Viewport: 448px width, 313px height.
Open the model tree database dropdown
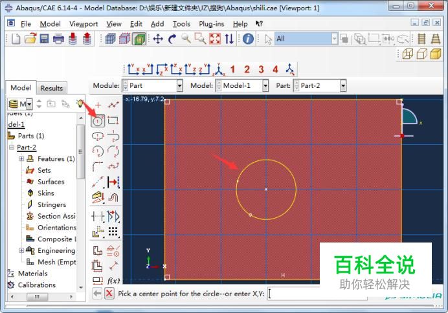(29, 104)
